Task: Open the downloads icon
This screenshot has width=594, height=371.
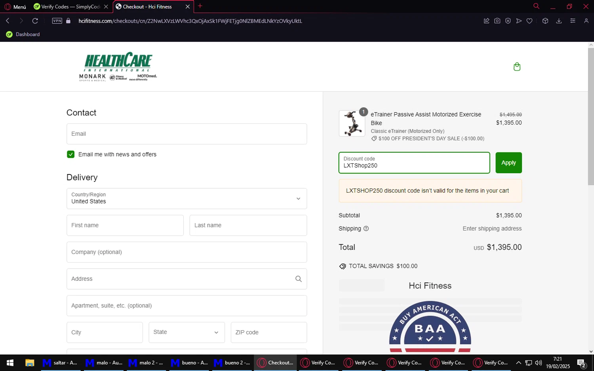Action: pyautogui.click(x=559, y=21)
